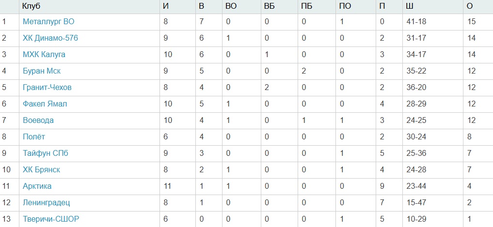
Task: Click the И games column header
Action: pyautogui.click(x=166, y=7)
